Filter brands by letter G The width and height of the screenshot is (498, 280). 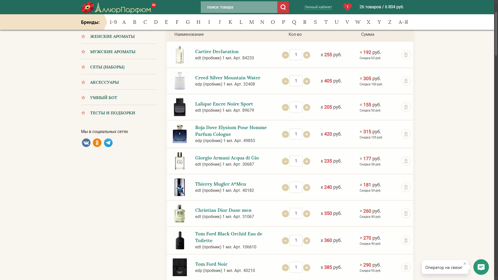click(x=188, y=22)
